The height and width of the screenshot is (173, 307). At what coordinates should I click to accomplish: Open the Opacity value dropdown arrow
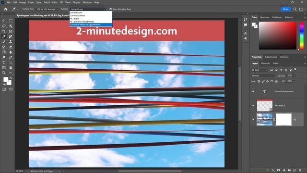click(295, 76)
